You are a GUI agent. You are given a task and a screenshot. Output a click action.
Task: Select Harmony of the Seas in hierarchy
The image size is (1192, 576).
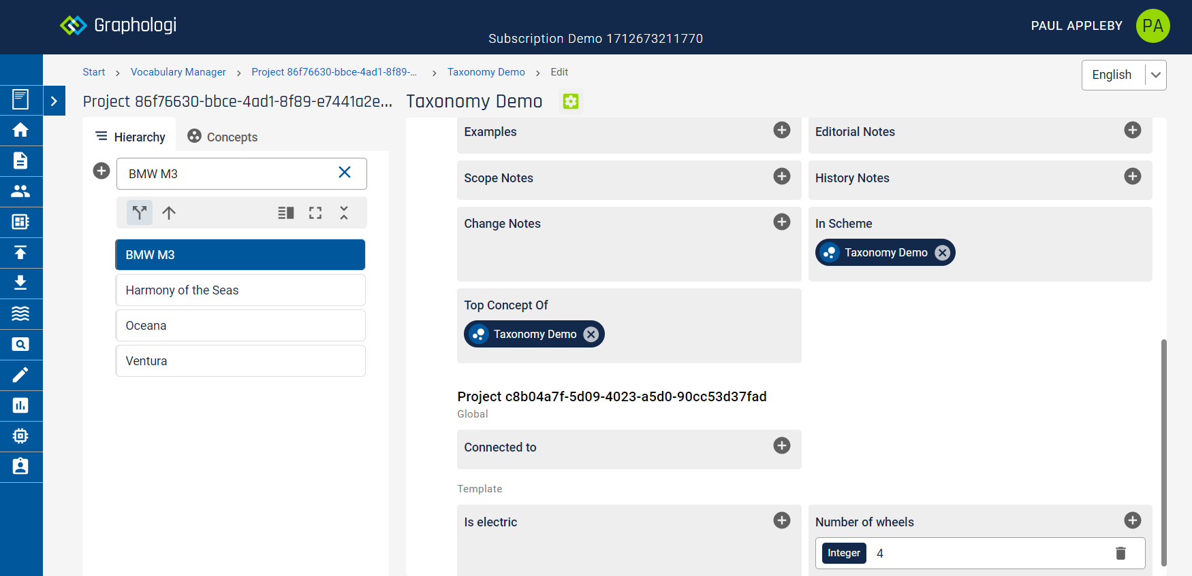click(x=240, y=290)
